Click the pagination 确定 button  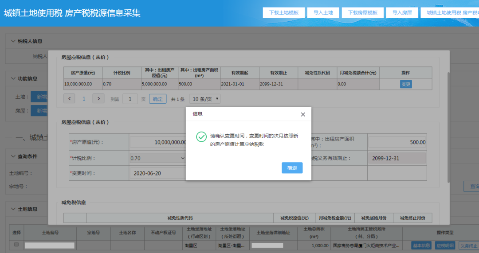pos(157,99)
